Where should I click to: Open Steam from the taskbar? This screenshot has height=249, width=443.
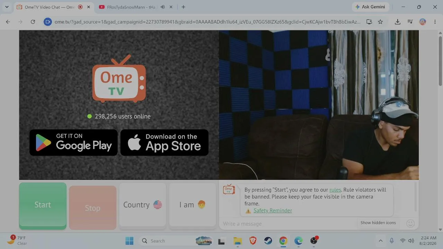click(x=268, y=241)
